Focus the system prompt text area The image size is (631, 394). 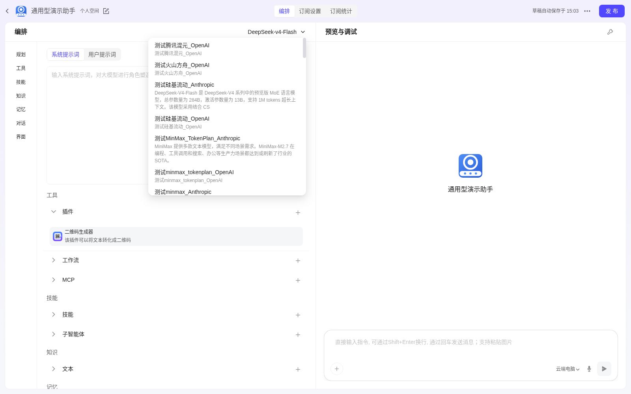pyautogui.click(x=97, y=125)
